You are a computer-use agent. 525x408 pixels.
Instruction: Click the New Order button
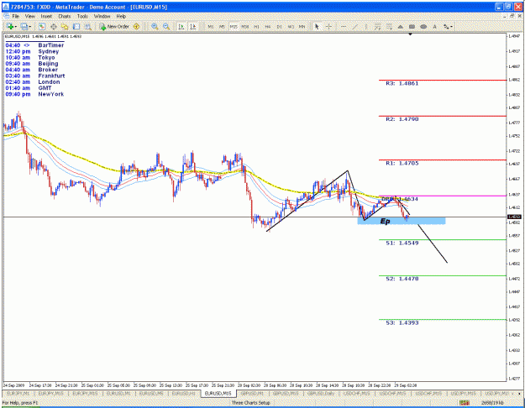click(x=114, y=26)
